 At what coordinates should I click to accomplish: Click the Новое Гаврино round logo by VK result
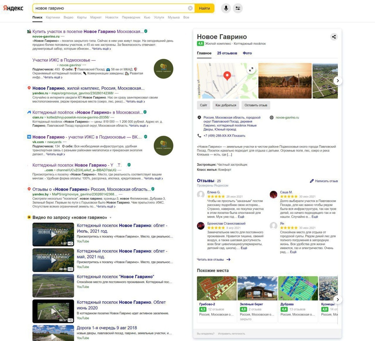[x=163, y=146]
